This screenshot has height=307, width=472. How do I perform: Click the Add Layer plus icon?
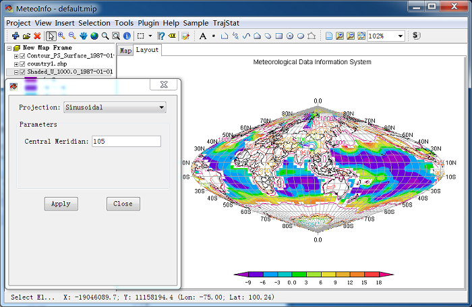[x=16, y=36]
